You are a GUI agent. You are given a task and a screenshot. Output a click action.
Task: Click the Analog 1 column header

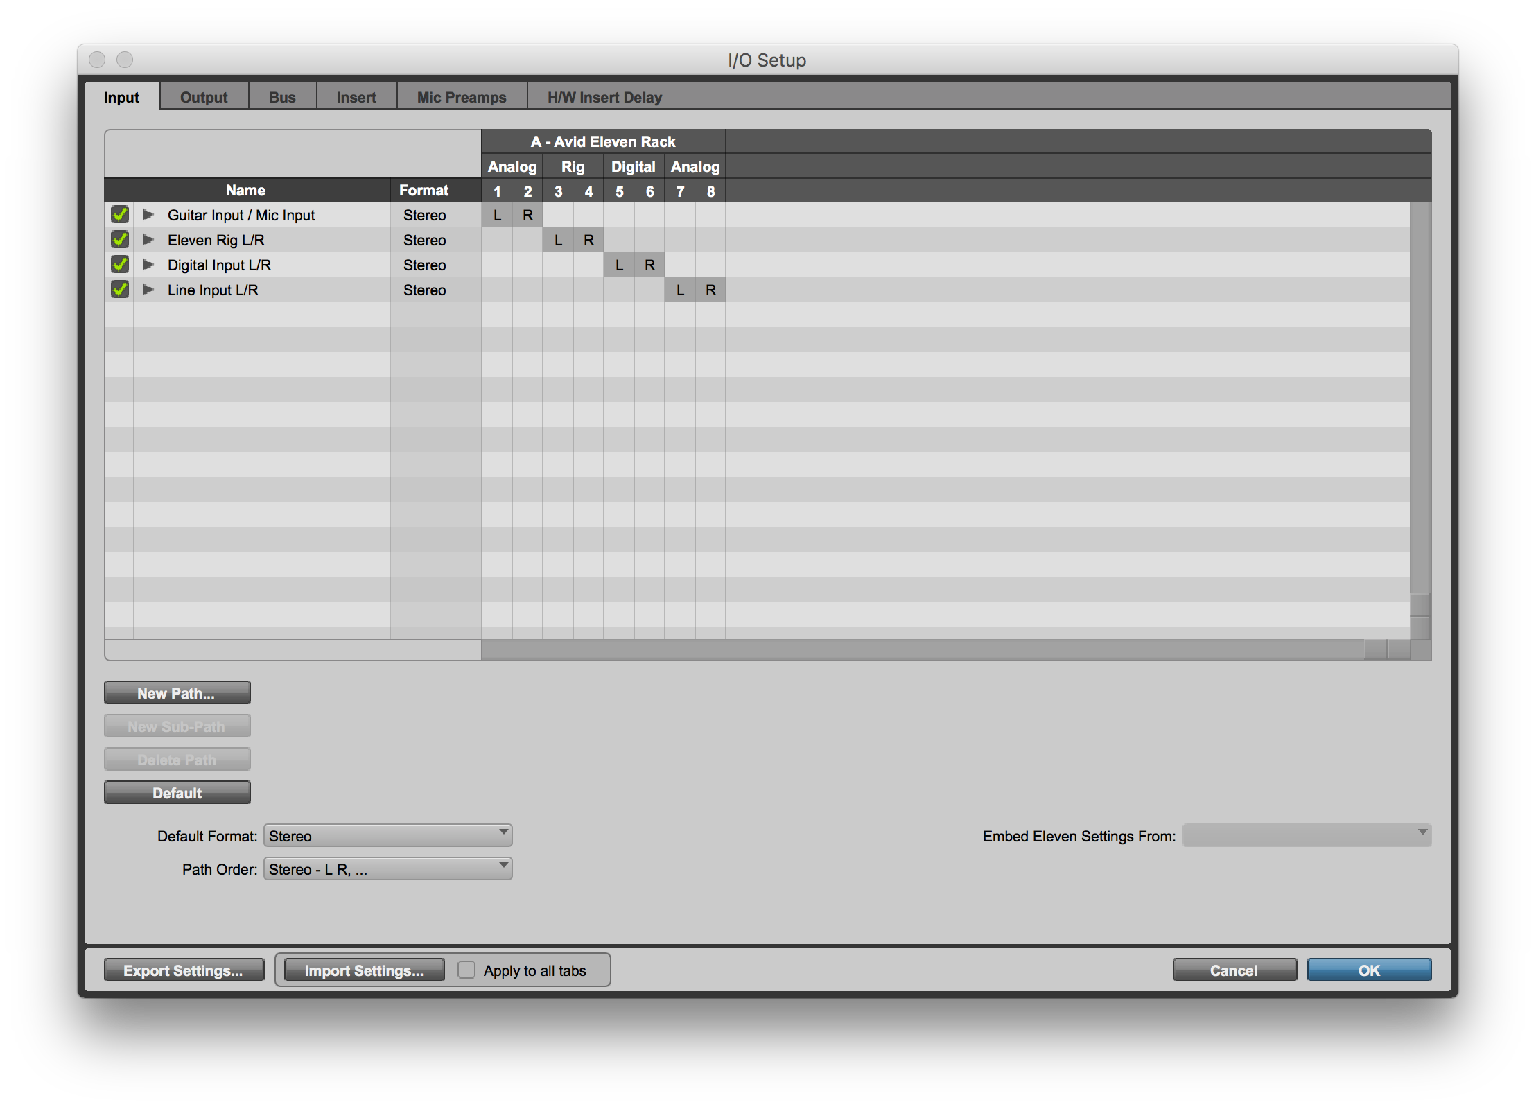pyautogui.click(x=496, y=191)
